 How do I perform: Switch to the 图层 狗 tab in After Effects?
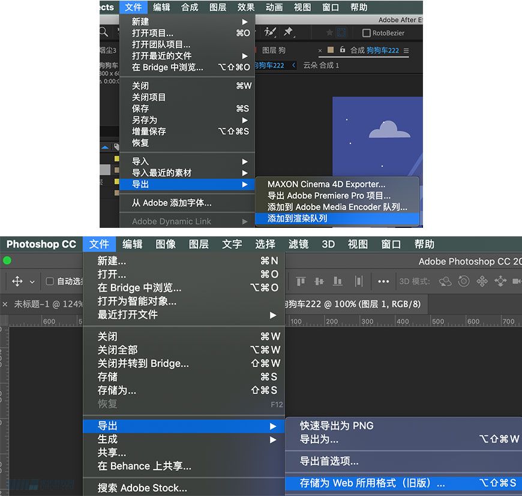click(x=274, y=50)
